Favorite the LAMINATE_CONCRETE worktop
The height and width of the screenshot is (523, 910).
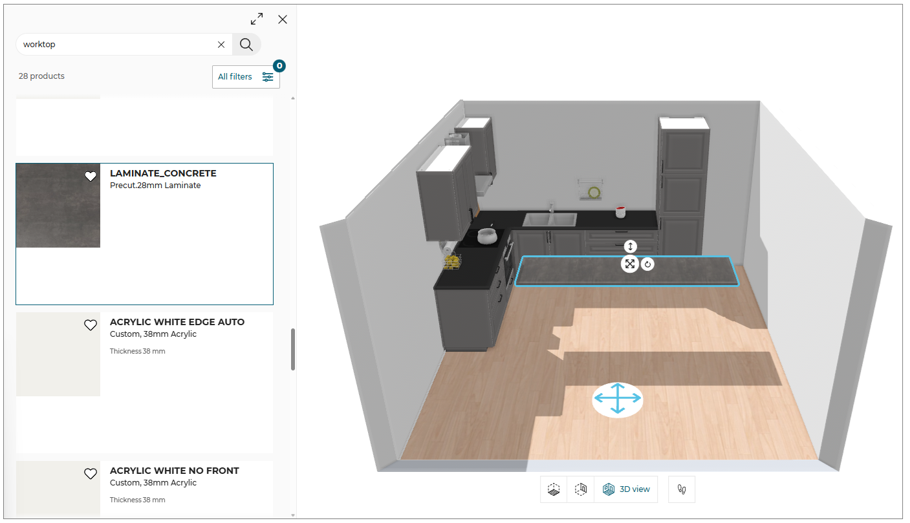[91, 176]
